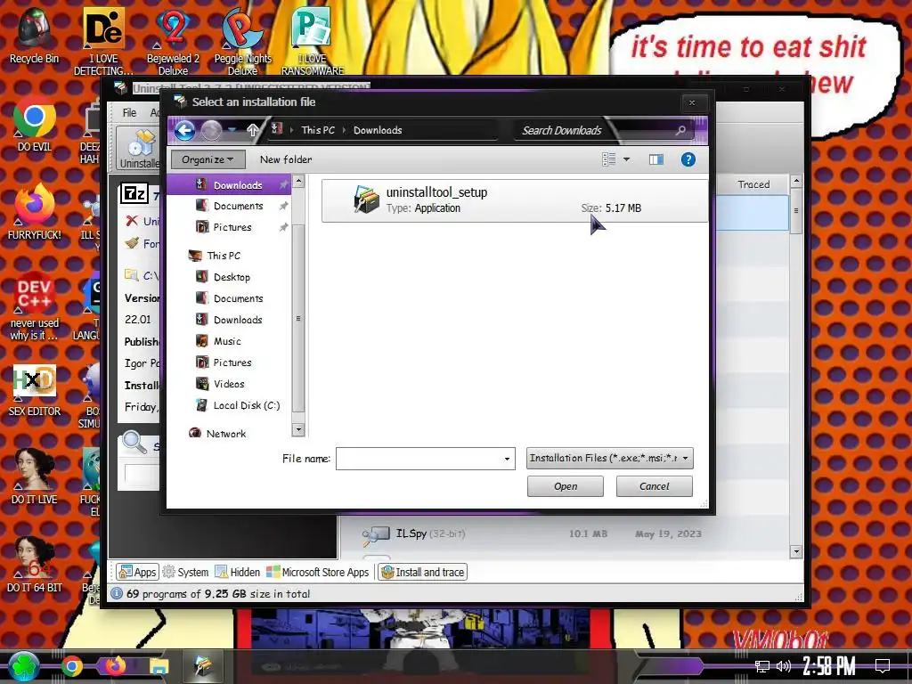The image size is (912, 684).
Task: Switch to the Microsoft Store Apps tab
Action: [318, 573]
